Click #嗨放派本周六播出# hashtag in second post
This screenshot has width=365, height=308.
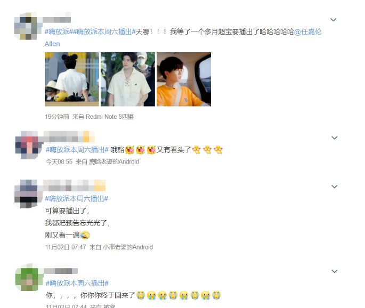pyautogui.click(x=77, y=150)
